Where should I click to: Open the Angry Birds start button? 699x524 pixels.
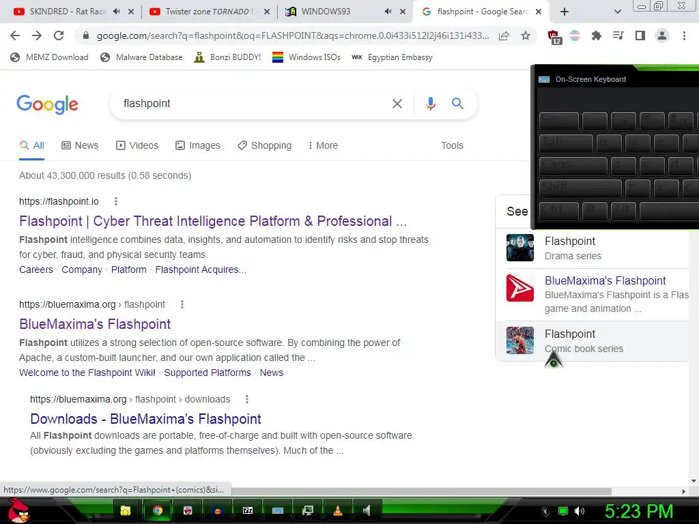[x=18, y=510]
